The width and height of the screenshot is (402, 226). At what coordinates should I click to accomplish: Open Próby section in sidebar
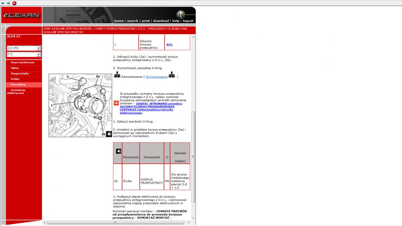[15, 79]
